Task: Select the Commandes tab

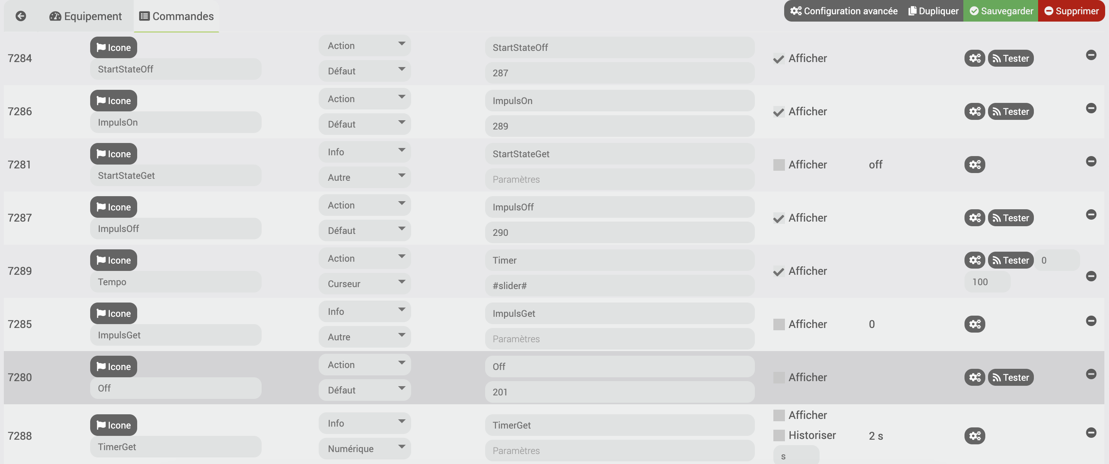Action: tap(176, 16)
